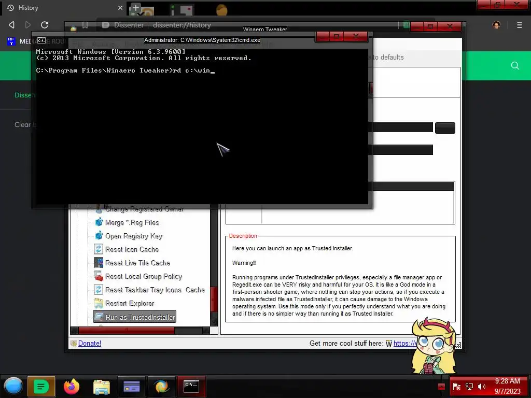Image resolution: width=531 pixels, height=398 pixels.
Task: Open the MFT bookmark in bookmarks bar
Action: pyautogui.click(x=11, y=41)
